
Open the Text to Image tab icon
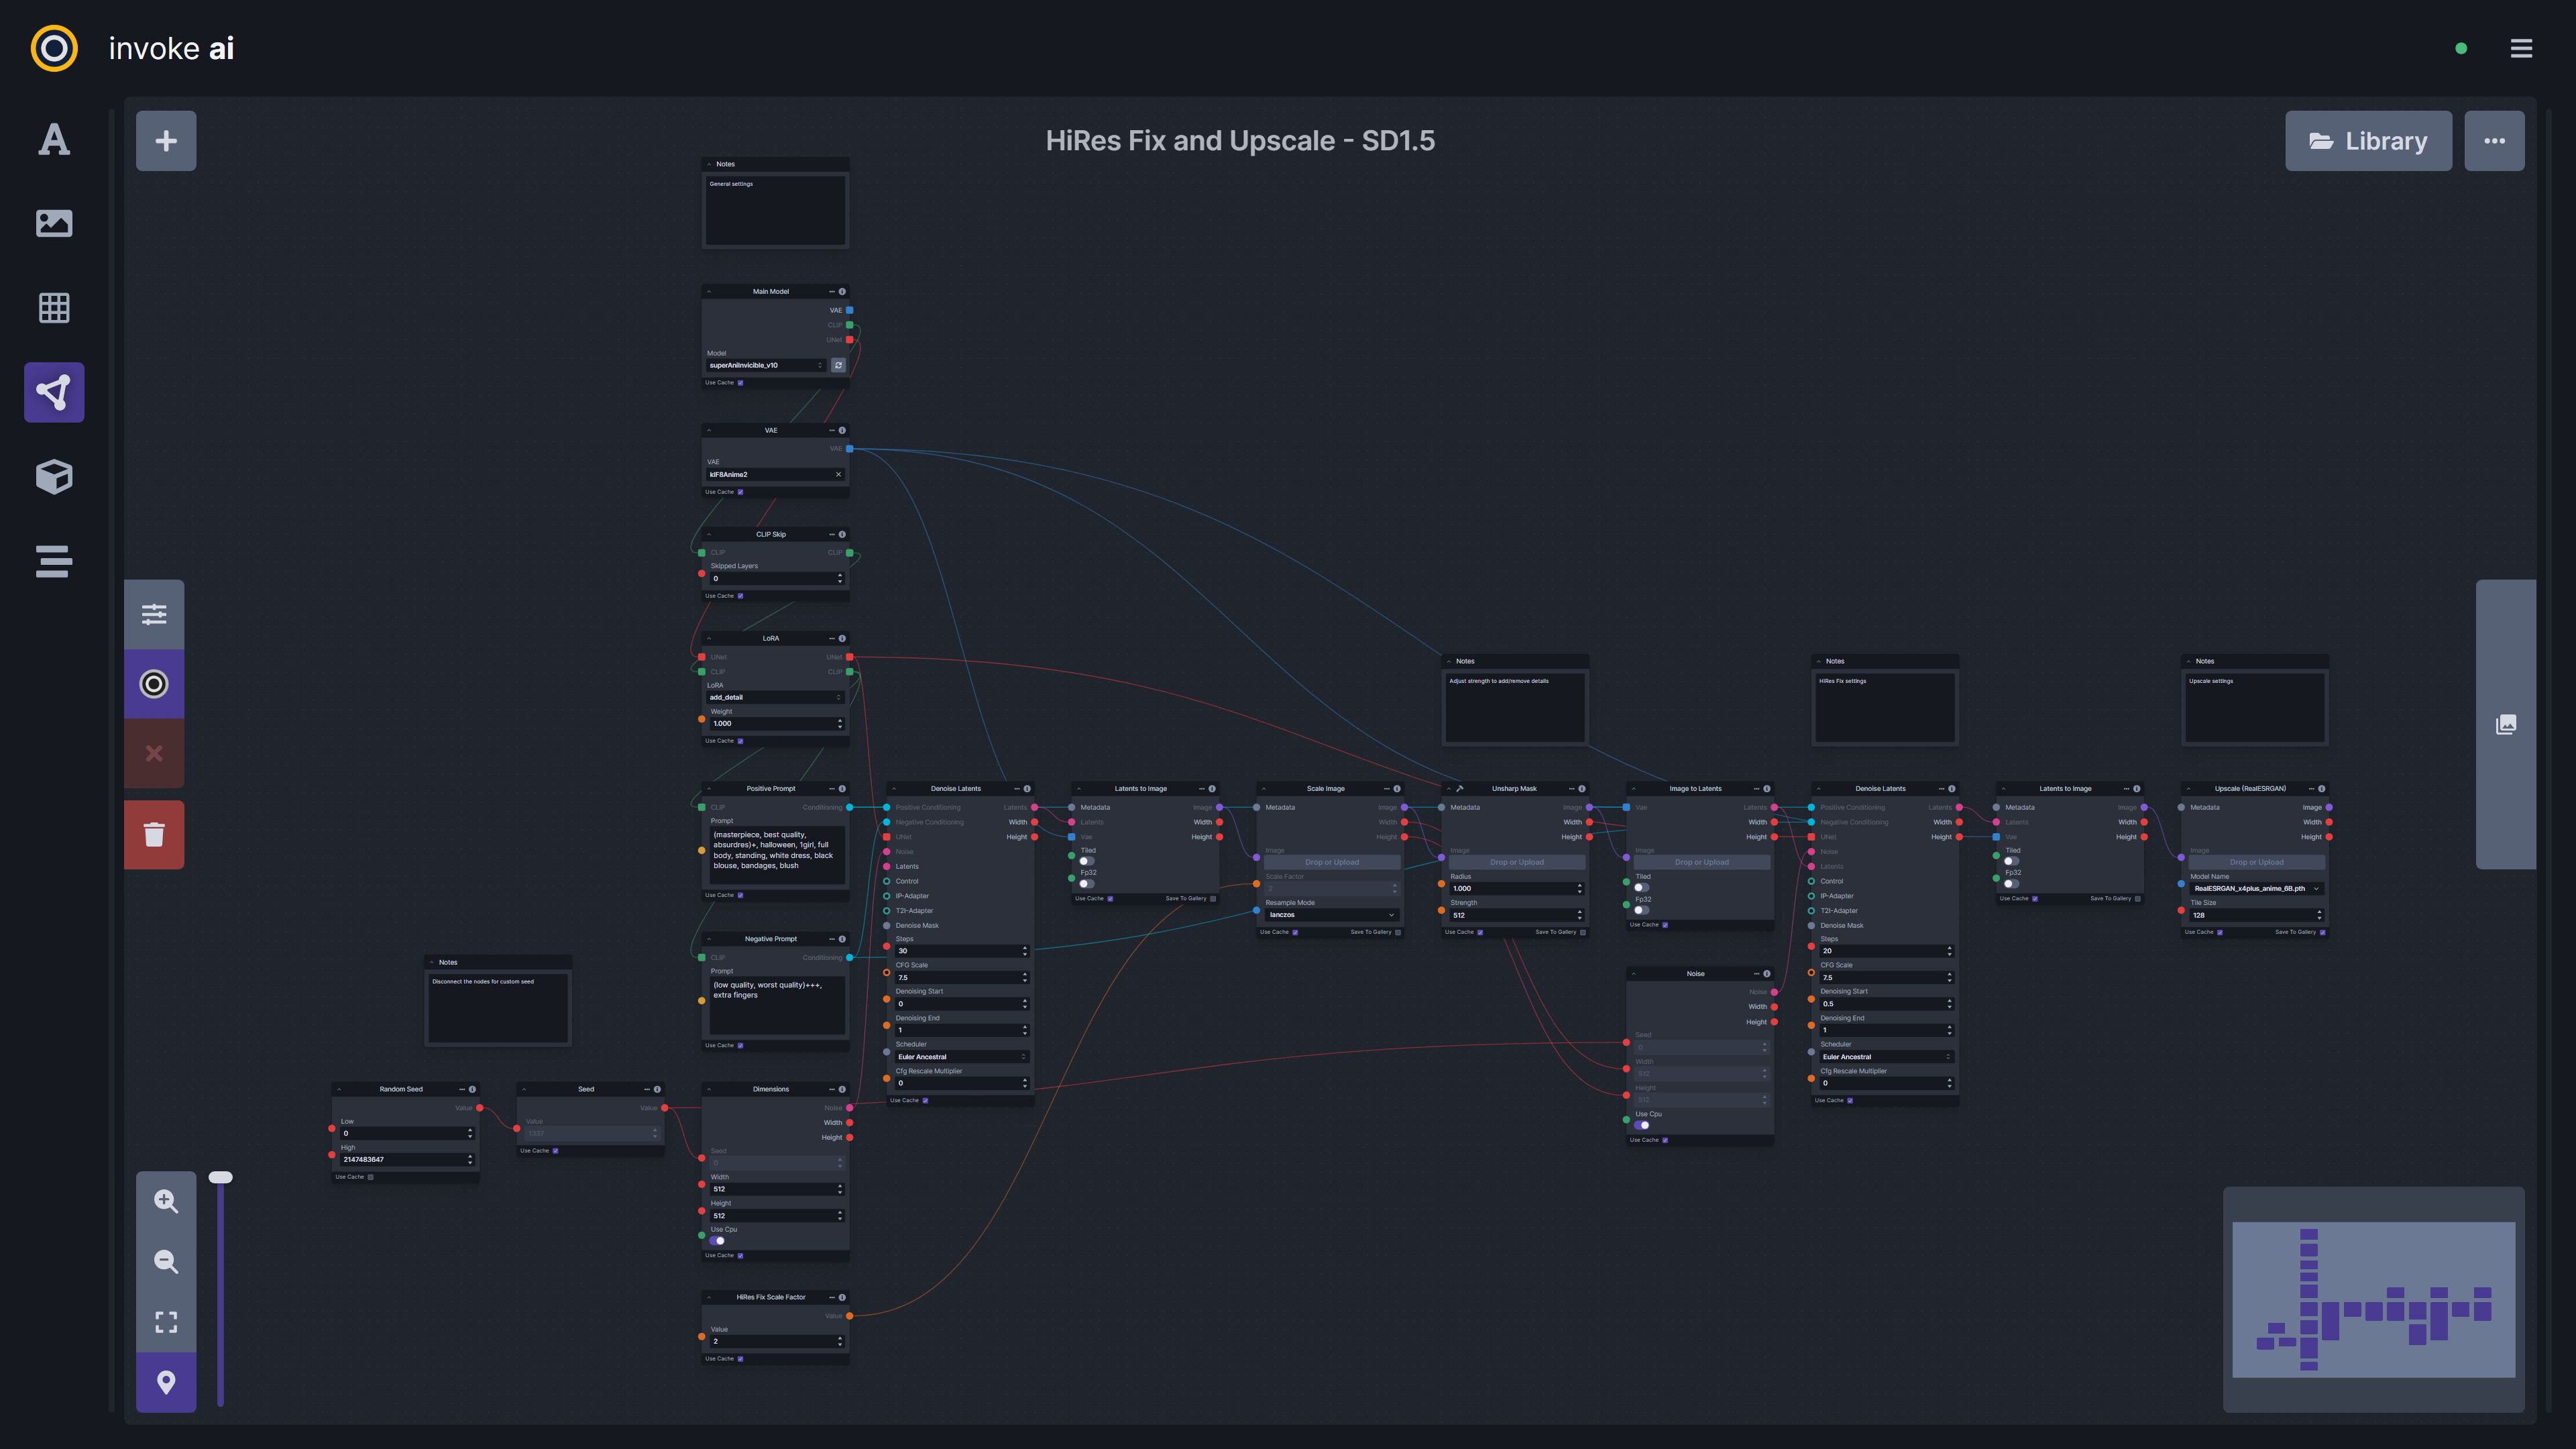pos(54,139)
